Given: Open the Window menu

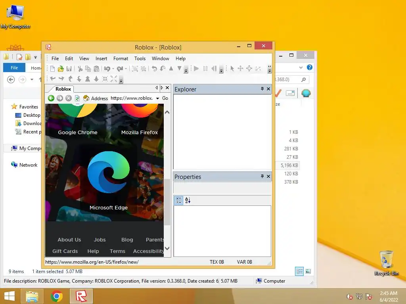Looking at the screenshot, I should point(160,59).
